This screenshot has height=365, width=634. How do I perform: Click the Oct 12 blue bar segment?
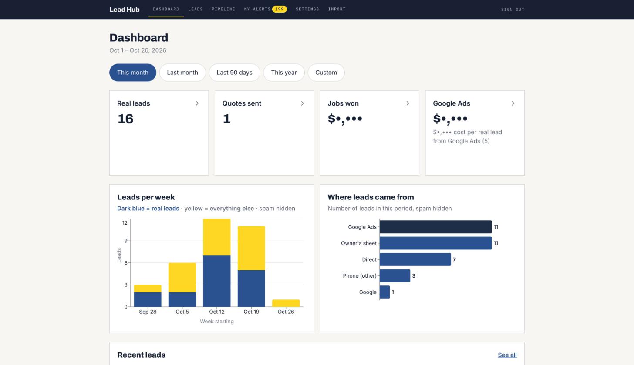click(217, 281)
